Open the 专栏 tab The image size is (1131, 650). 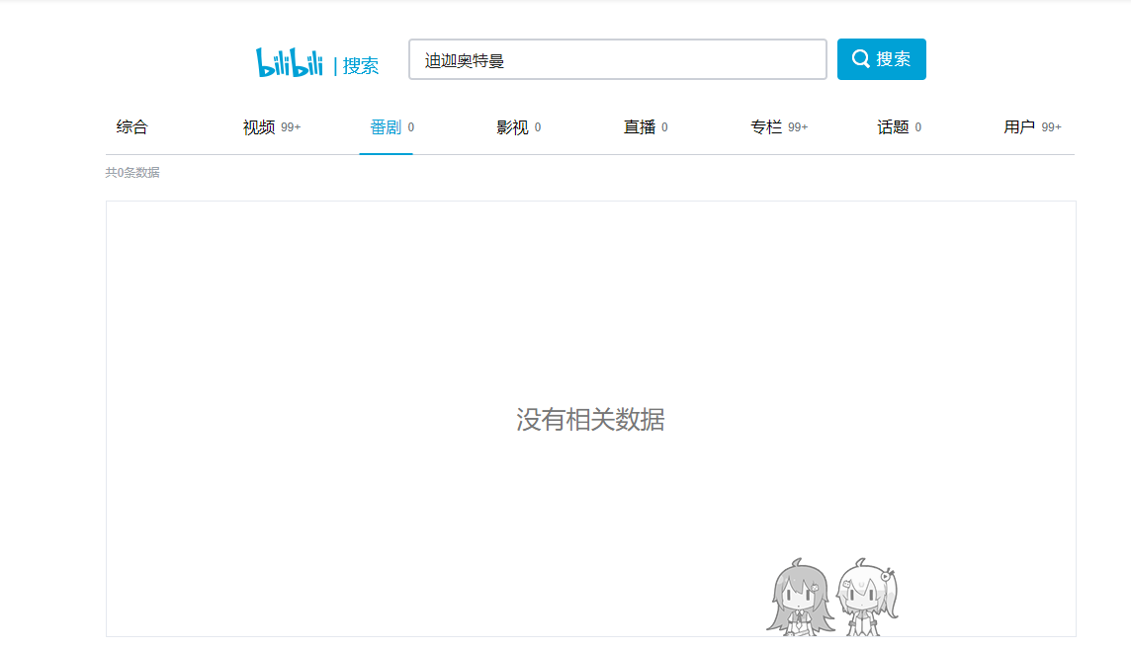[x=779, y=126]
